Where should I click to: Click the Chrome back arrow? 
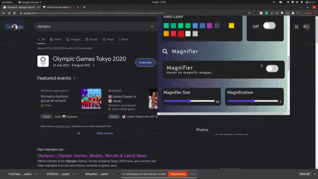[4, 13]
